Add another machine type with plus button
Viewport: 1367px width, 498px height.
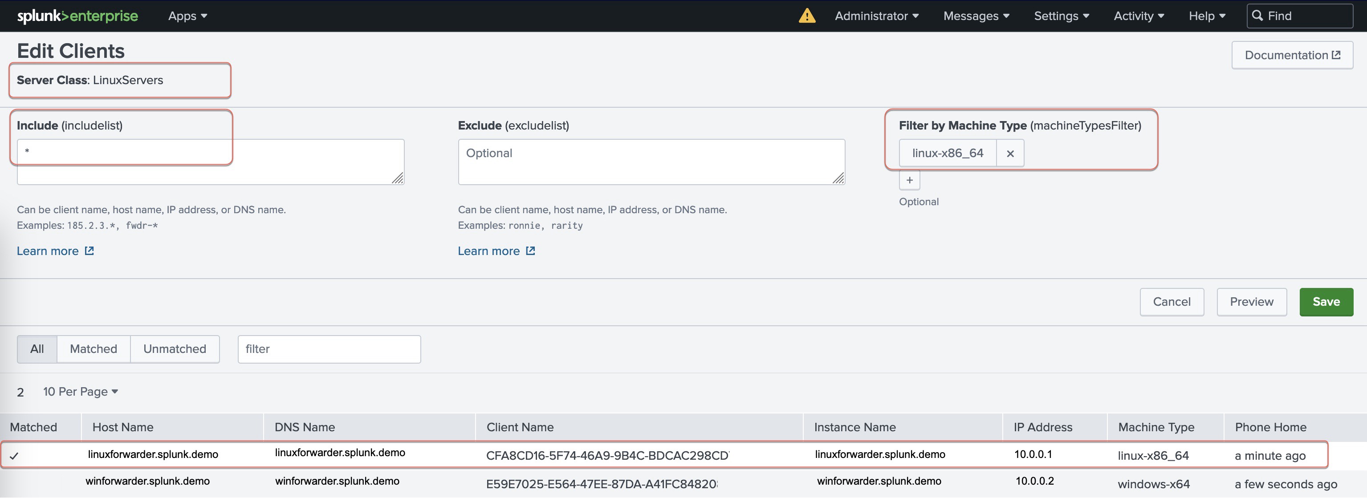coord(909,180)
